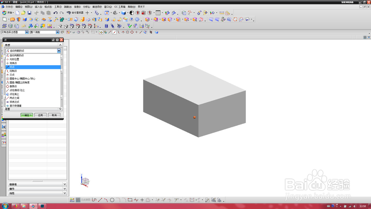
Task: Toggle the red quadrant point snap icon
Action: click(132, 32)
